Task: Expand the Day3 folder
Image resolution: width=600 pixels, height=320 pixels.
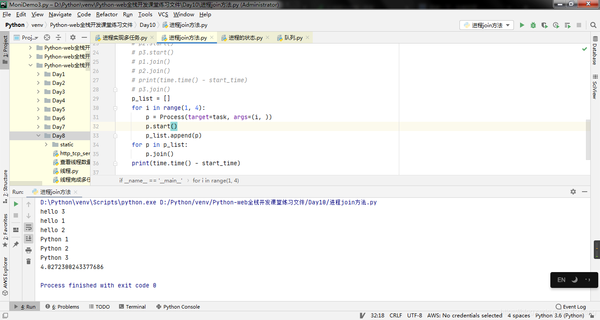Action: tap(38, 92)
